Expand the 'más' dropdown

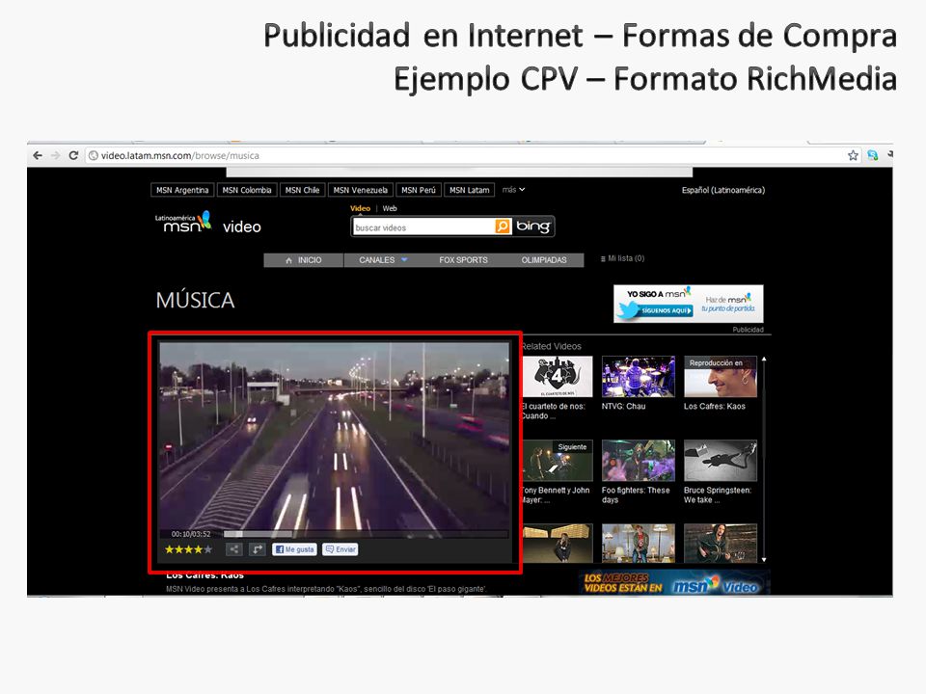(x=513, y=190)
